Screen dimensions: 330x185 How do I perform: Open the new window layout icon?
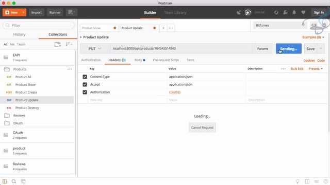tap(72, 12)
